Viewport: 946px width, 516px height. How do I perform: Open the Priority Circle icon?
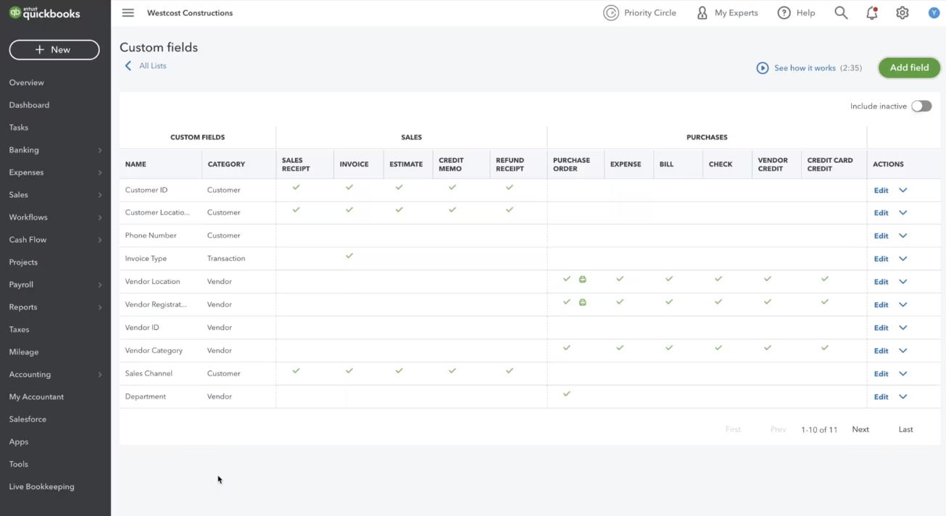click(x=611, y=13)
